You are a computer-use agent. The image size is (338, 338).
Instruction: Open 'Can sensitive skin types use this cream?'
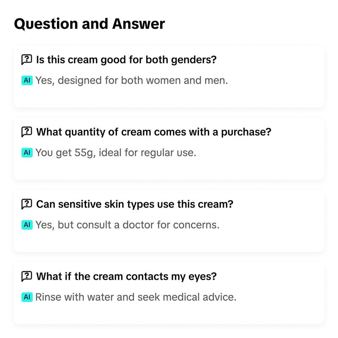135,204
